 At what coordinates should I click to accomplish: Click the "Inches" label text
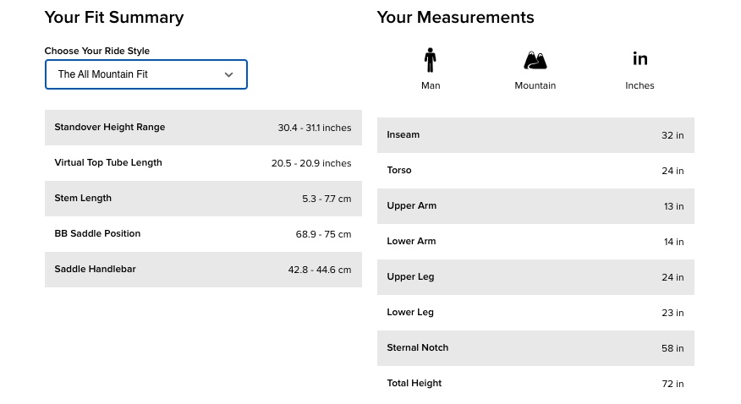point(639,85)
